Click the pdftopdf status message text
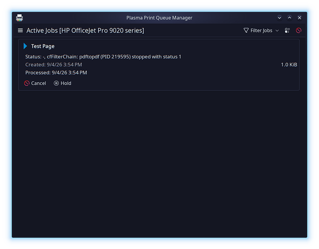Image resolution: width=319 pixels, height=249 pixels. (x=103, y=57)
